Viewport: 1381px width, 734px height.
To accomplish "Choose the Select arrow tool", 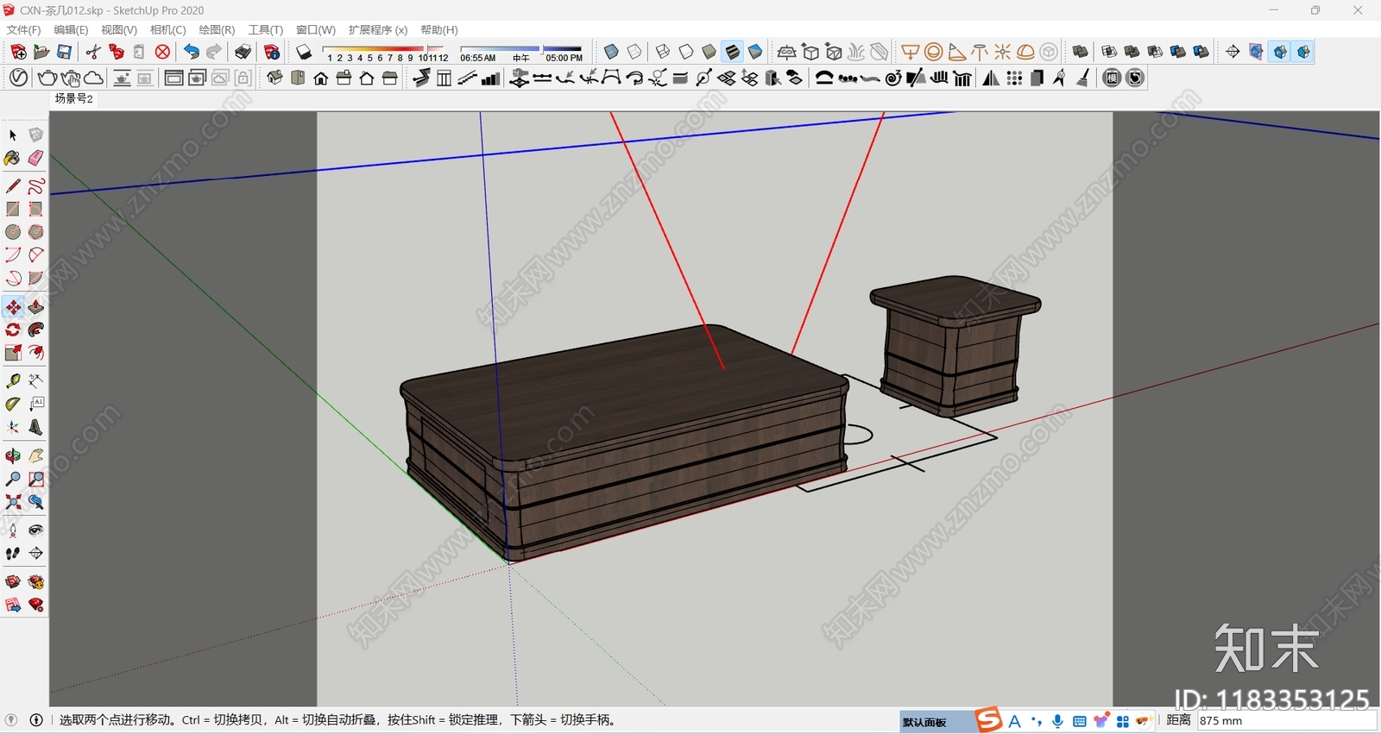I will point(13,135).
